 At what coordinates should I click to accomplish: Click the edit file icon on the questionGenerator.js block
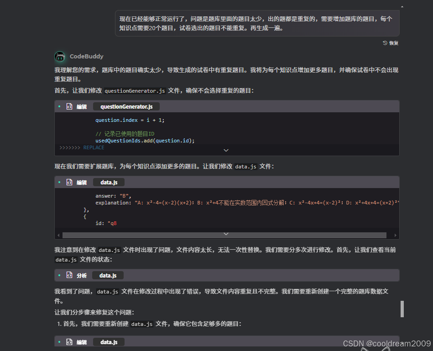click(69, 106)
